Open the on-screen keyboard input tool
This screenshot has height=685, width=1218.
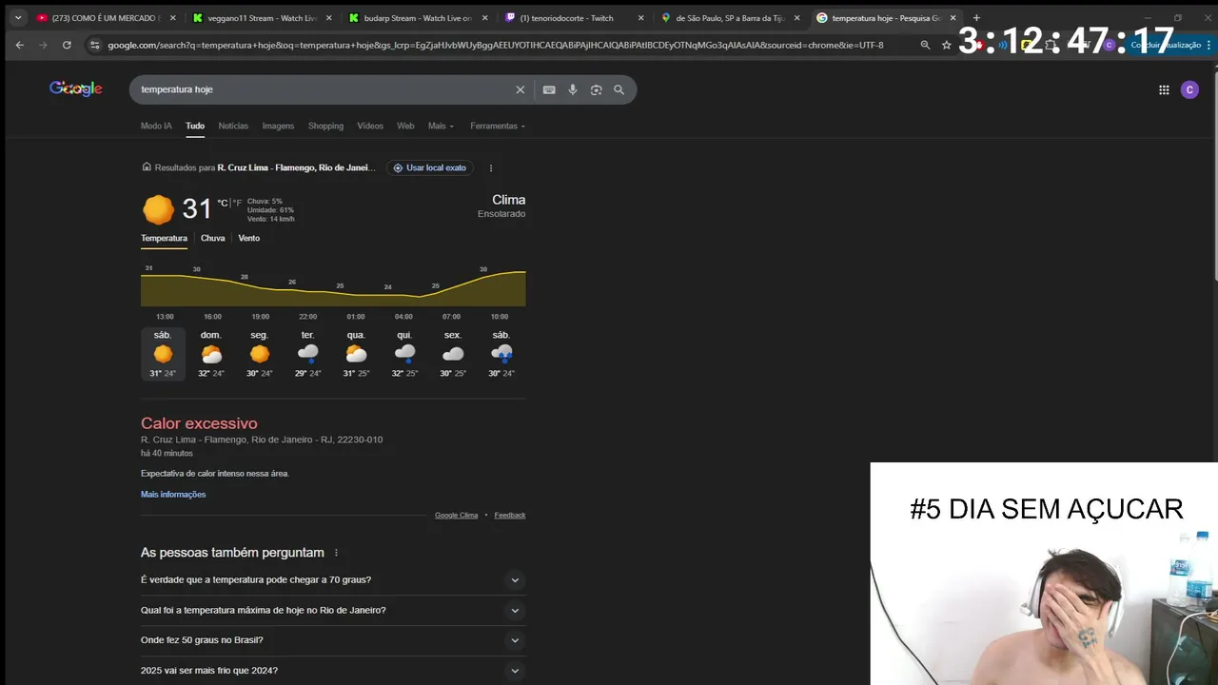[549, 89]
